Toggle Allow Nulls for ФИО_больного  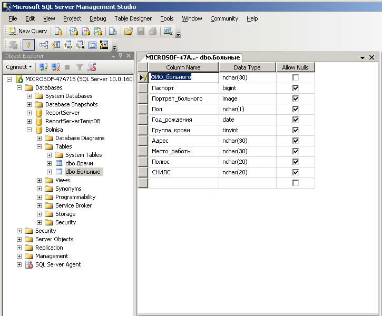(x=296, y=77)
